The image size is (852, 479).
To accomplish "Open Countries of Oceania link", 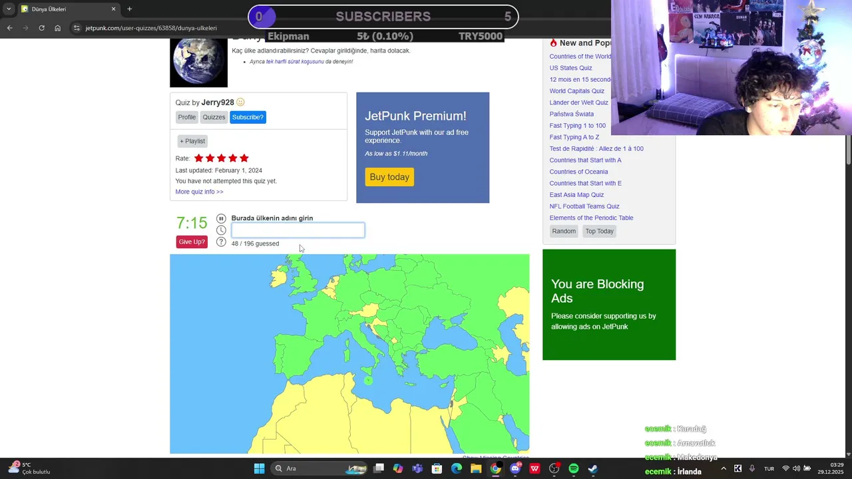I will click(578, 172).
